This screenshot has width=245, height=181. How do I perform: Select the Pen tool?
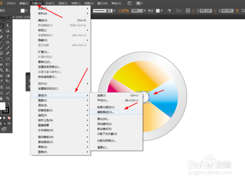click(1, 37)
